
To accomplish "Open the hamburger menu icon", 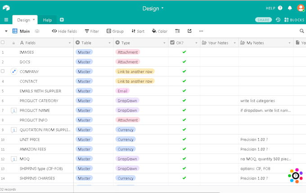I will [x=6, y=20].
